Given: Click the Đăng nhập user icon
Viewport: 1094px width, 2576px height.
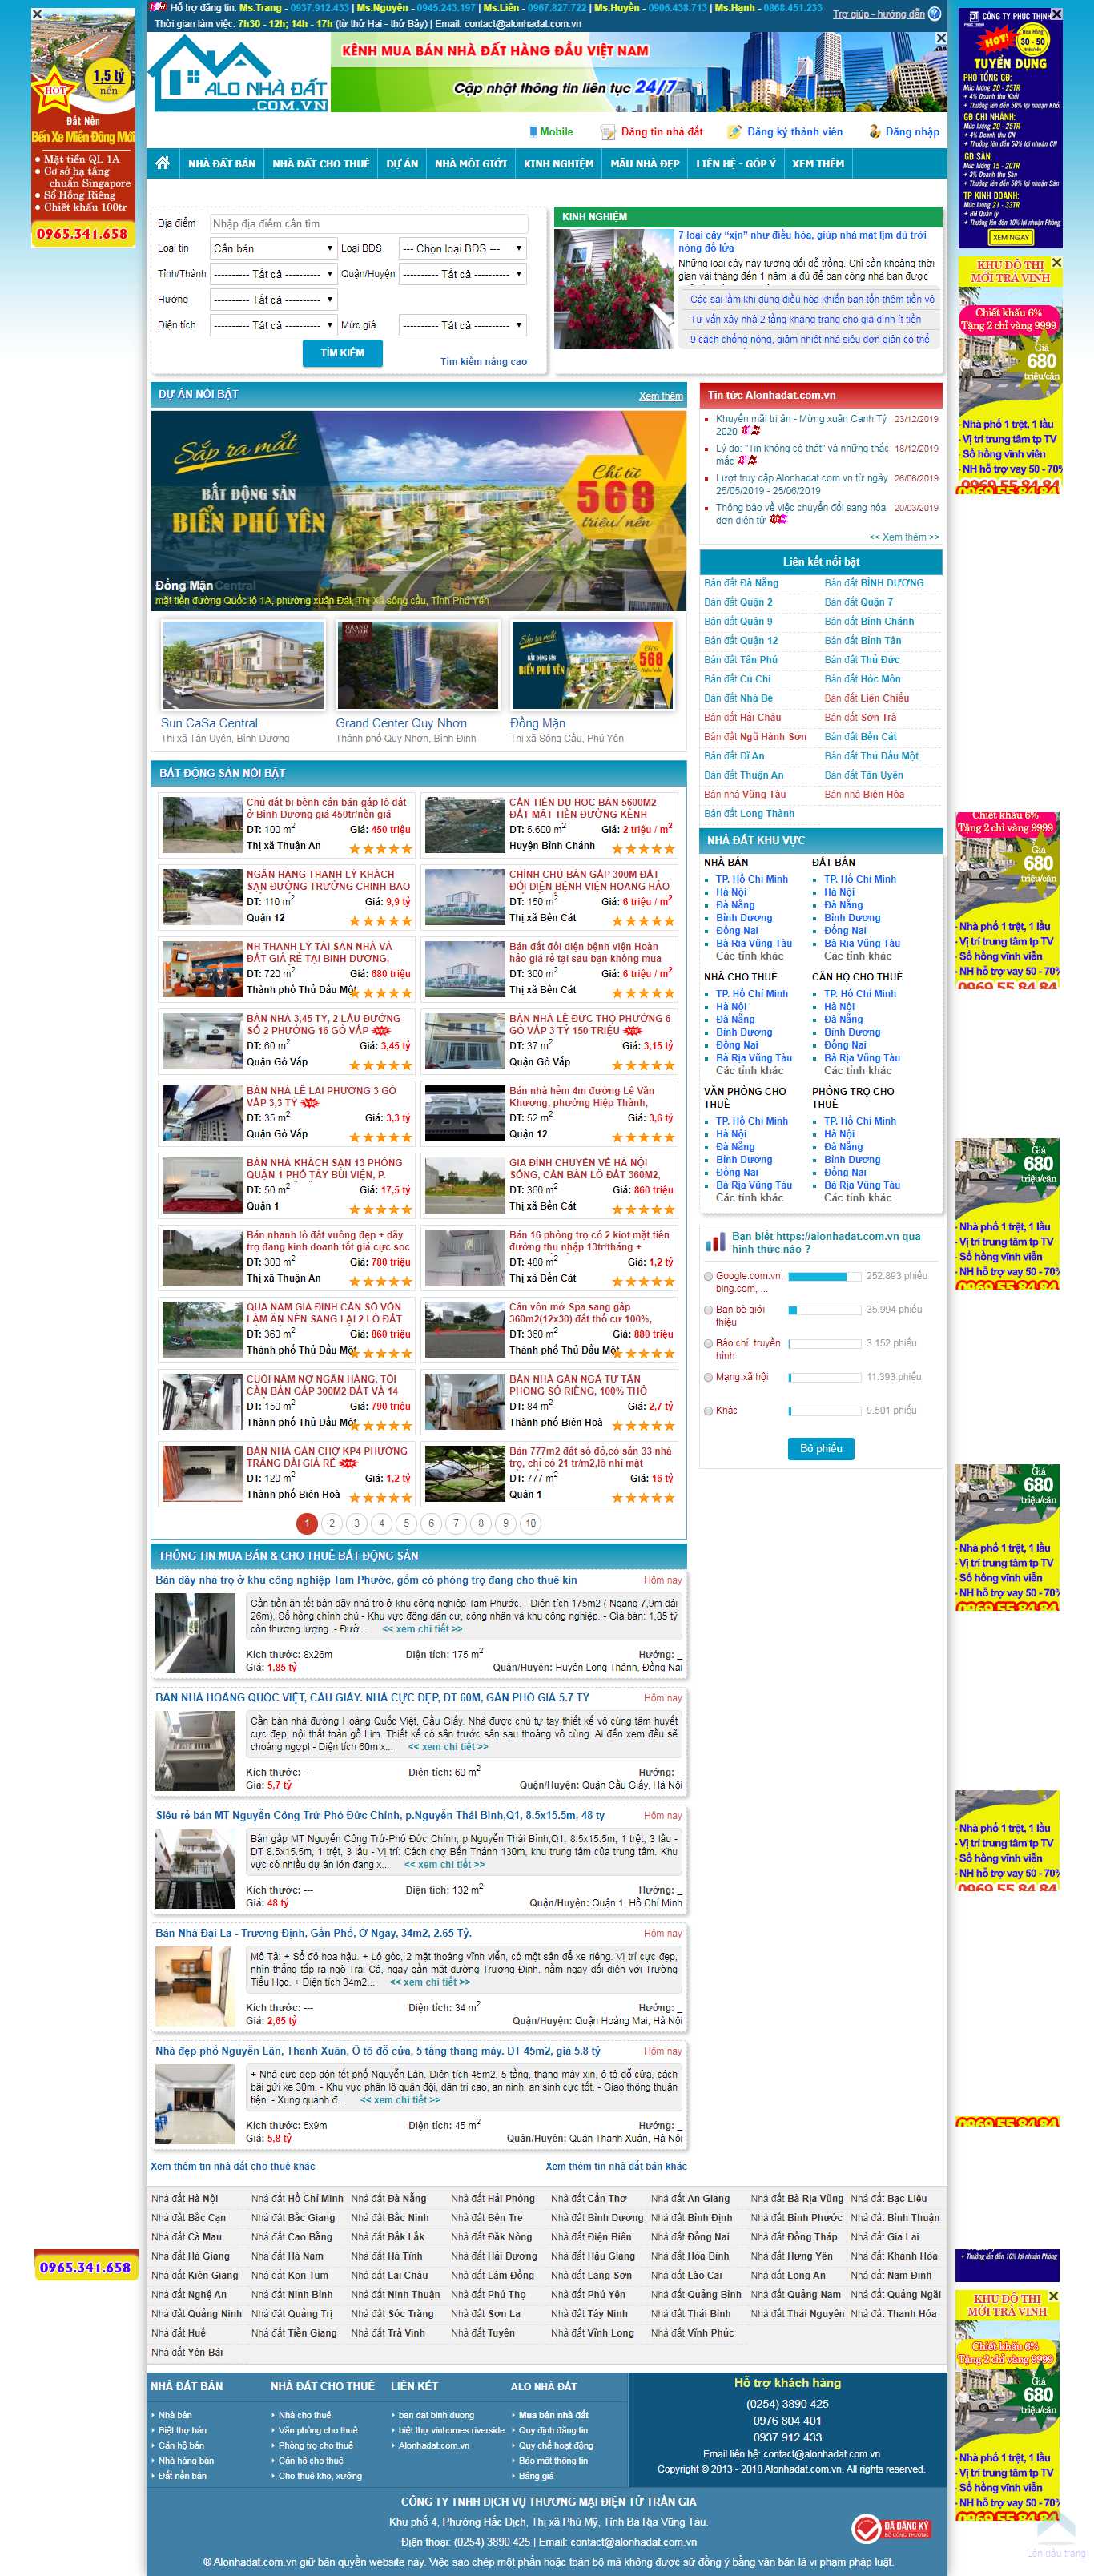Looking at the screenshot, I should pos(874,131).
